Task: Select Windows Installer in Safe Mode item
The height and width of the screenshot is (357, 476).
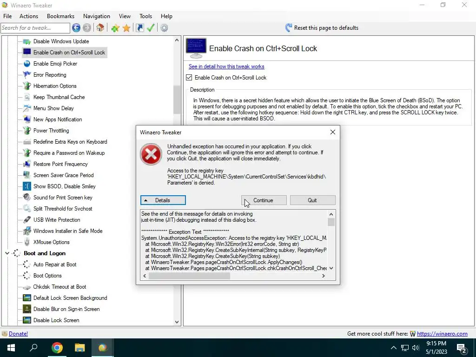Action: 68,231
